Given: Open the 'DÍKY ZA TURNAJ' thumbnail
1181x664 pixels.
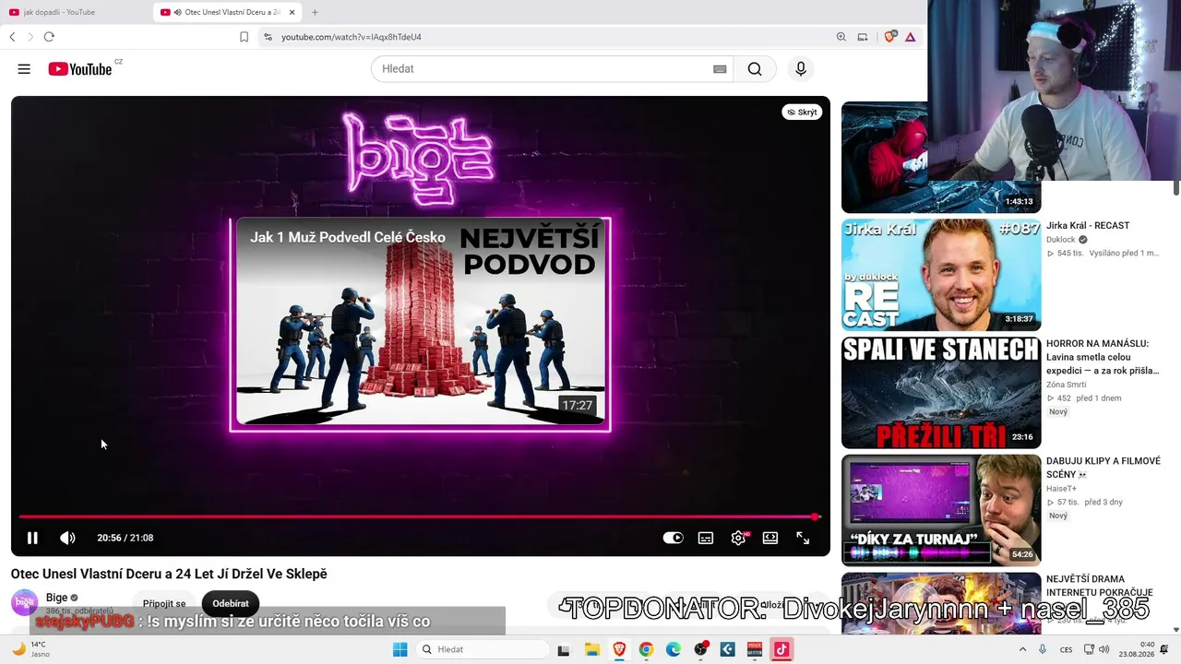Looking at the screenshot, I should (x=941, y=510).
